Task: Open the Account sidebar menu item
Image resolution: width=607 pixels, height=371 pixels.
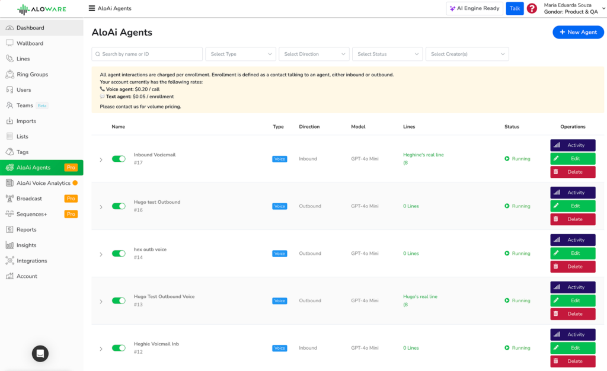Action: (x=41, y=276)
